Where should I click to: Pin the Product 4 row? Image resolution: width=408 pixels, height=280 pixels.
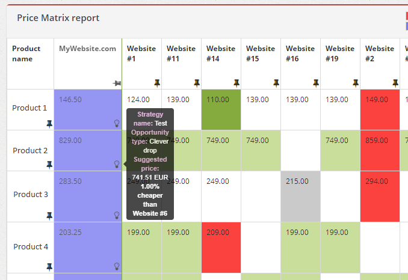click(x=49, y=267)
